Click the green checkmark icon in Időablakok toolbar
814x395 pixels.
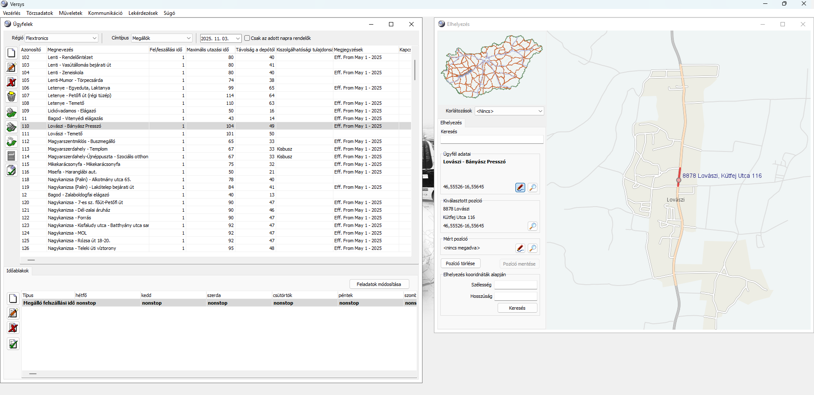click(x=13, y=344)
